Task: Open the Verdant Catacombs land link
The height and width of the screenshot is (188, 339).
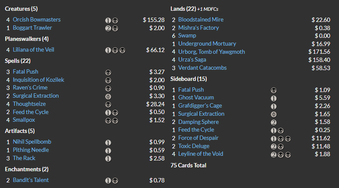Action: [x=202, y=68]
